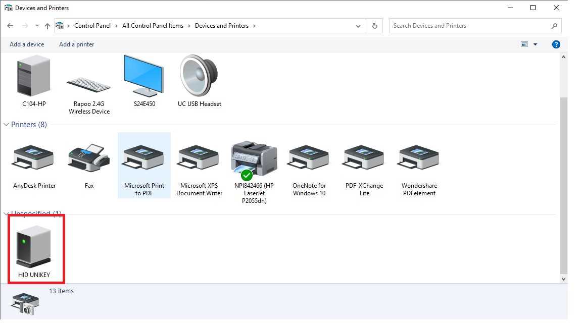Collapse the Unspecified (1) group

[x=7, y=214]
